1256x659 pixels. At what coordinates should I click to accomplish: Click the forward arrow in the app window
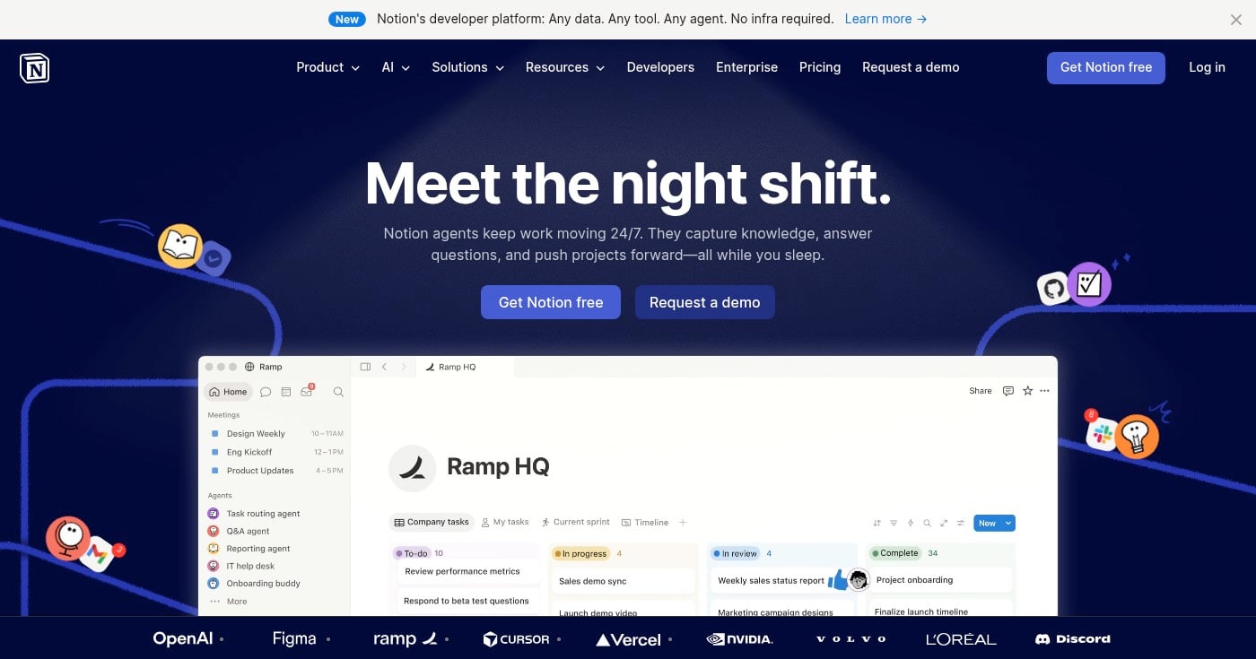(404, 367)
